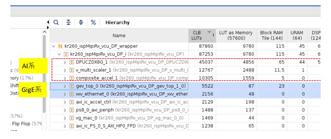The image size is (331, 139).
Task: Expand the axi_ic_accel_ctrl row
Action: [x=65, y=102]
